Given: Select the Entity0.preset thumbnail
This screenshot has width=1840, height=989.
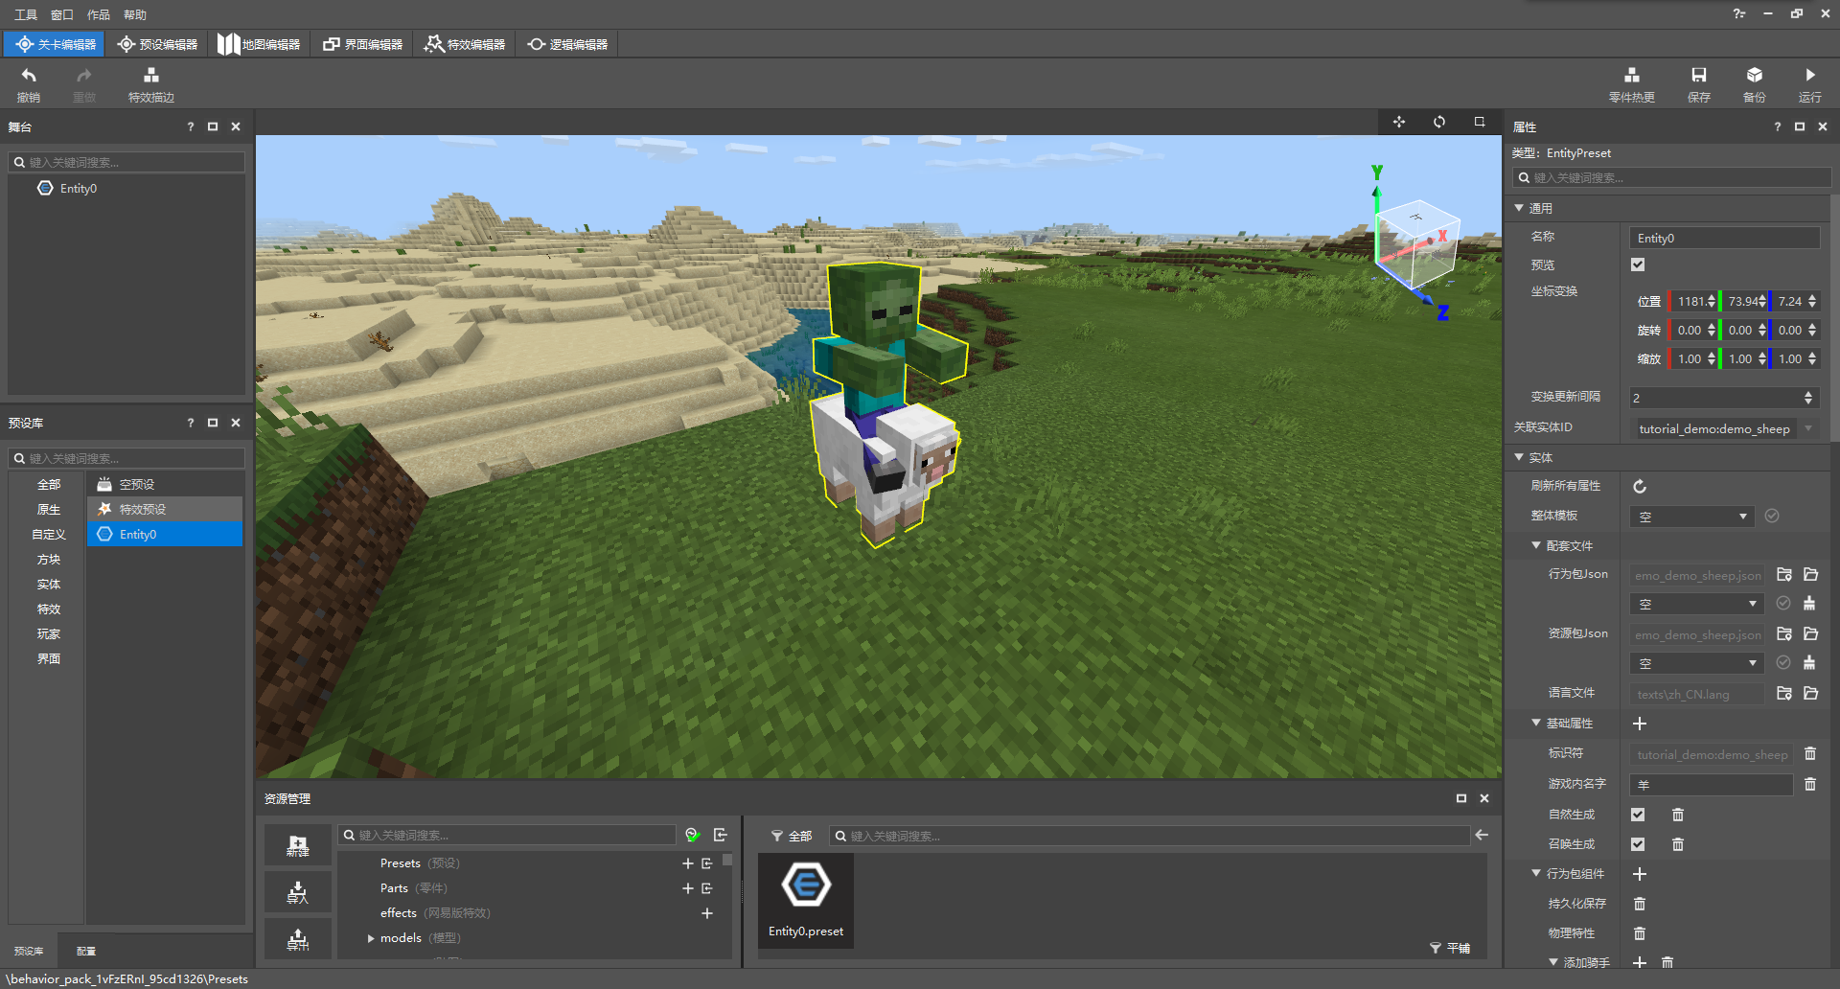Looking at the screenshot, I should (806, 900).
